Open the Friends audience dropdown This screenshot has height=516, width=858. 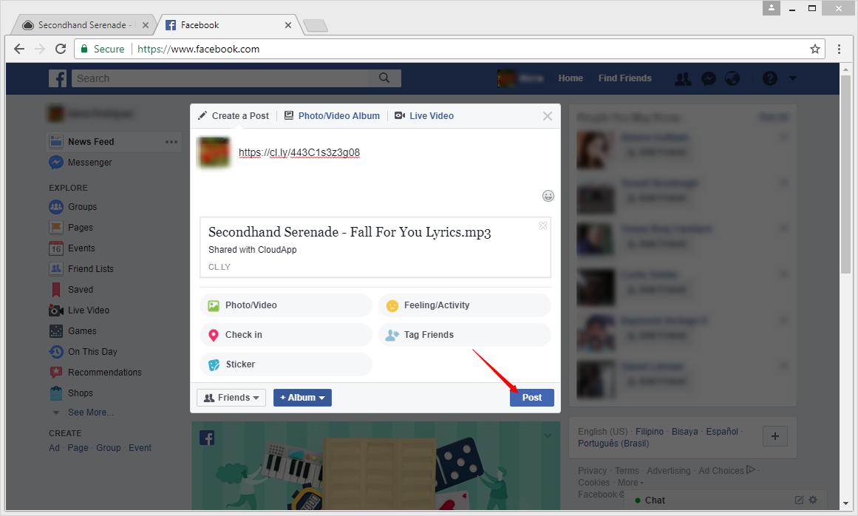pos(231,398)
